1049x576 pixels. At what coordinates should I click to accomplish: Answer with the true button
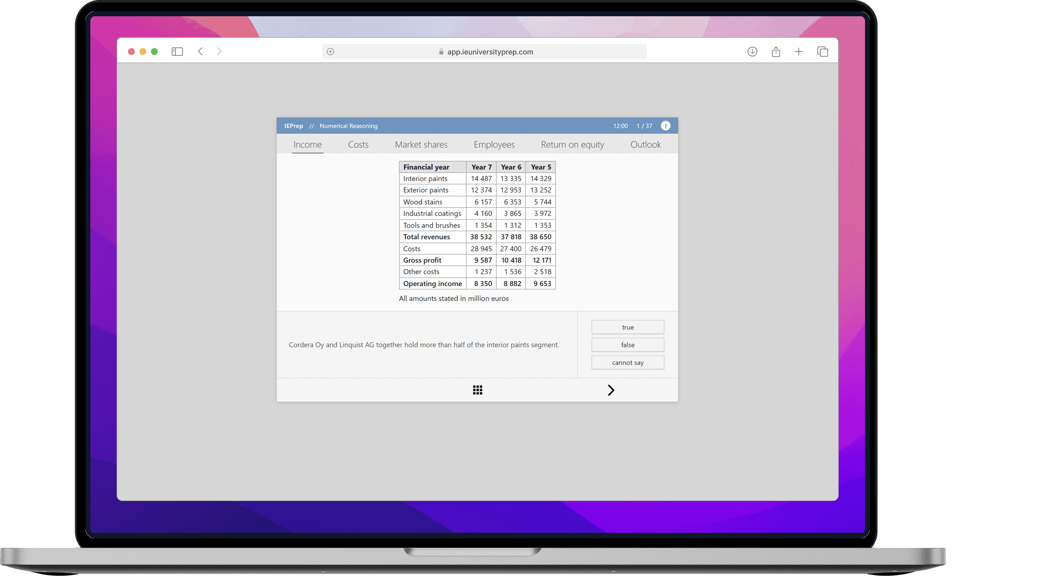(627, 327)
